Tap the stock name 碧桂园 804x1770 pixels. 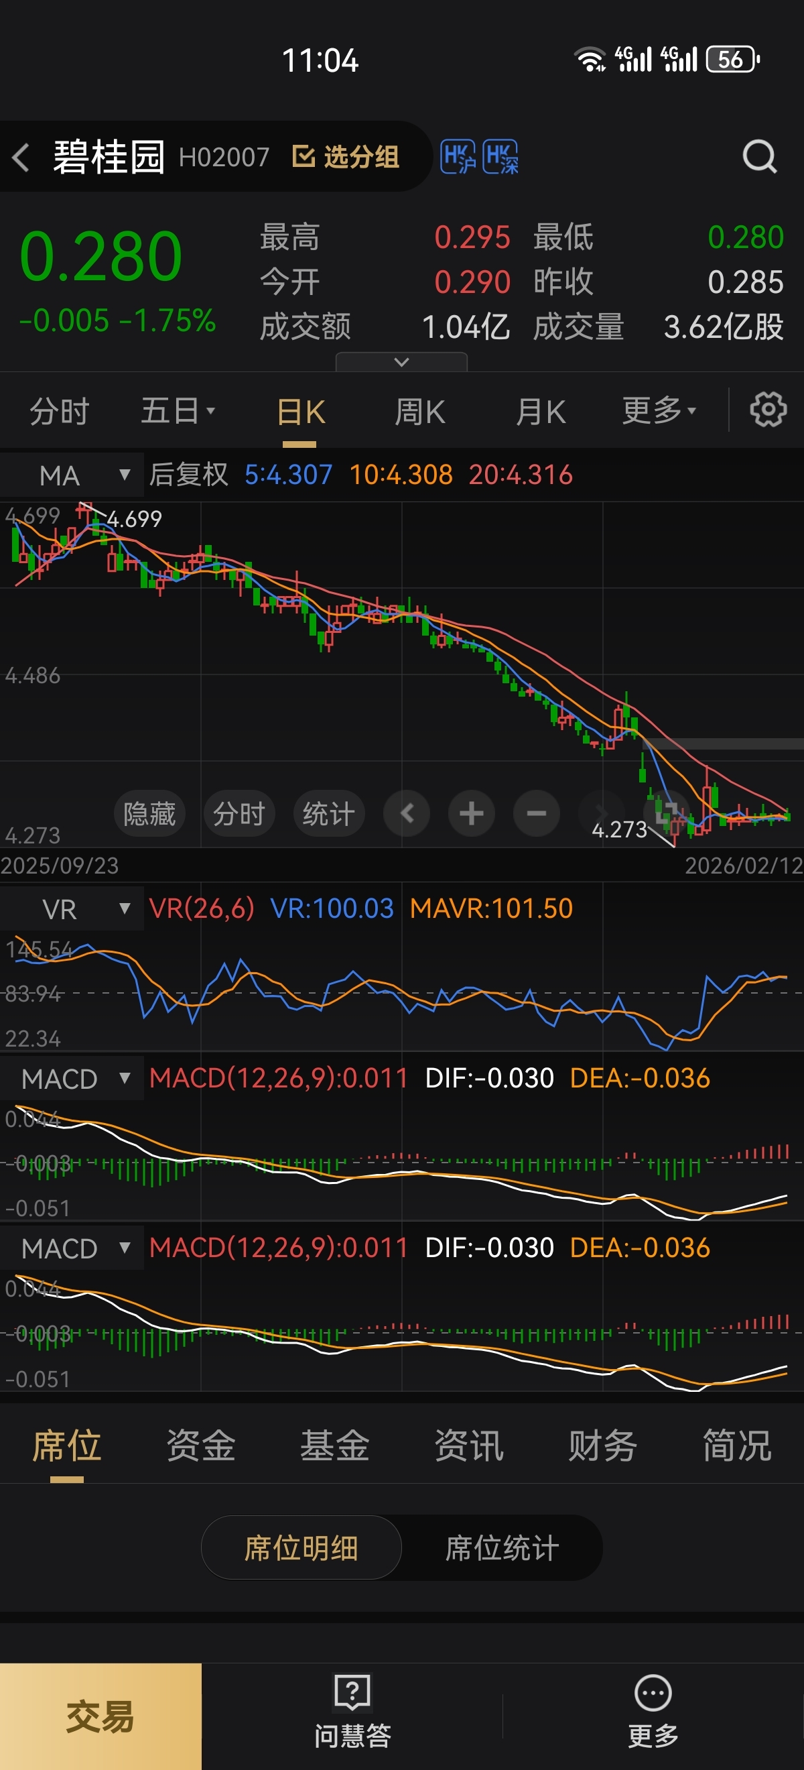pyautogui.click(x=109, y=157)
